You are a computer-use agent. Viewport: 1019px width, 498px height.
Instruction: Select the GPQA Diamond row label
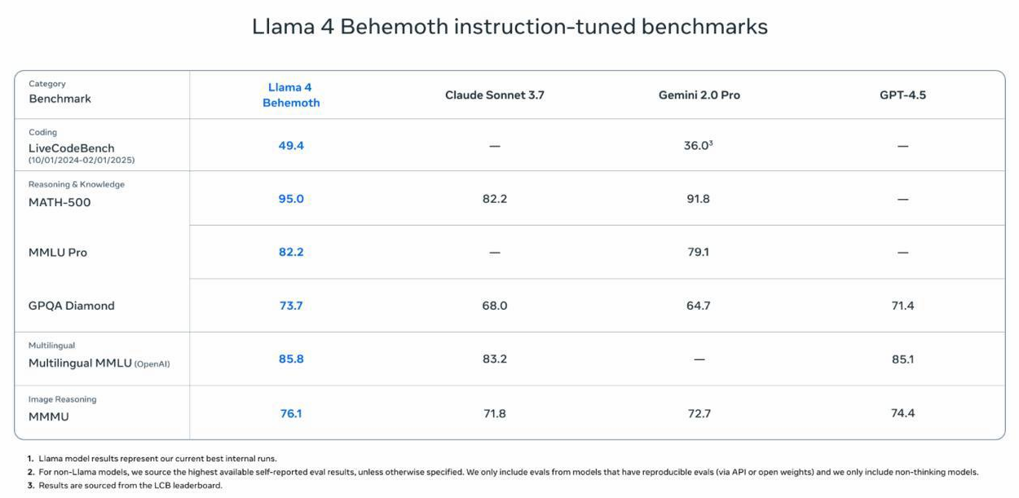(72, 306)
